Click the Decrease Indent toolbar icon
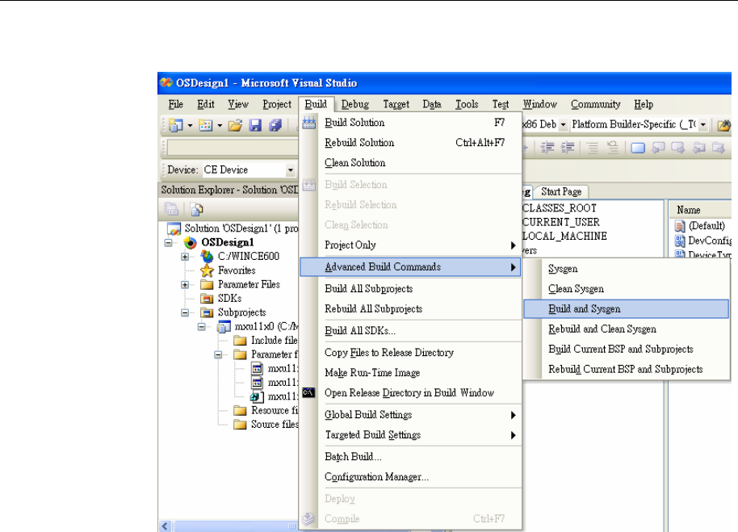 click(547, 148)
